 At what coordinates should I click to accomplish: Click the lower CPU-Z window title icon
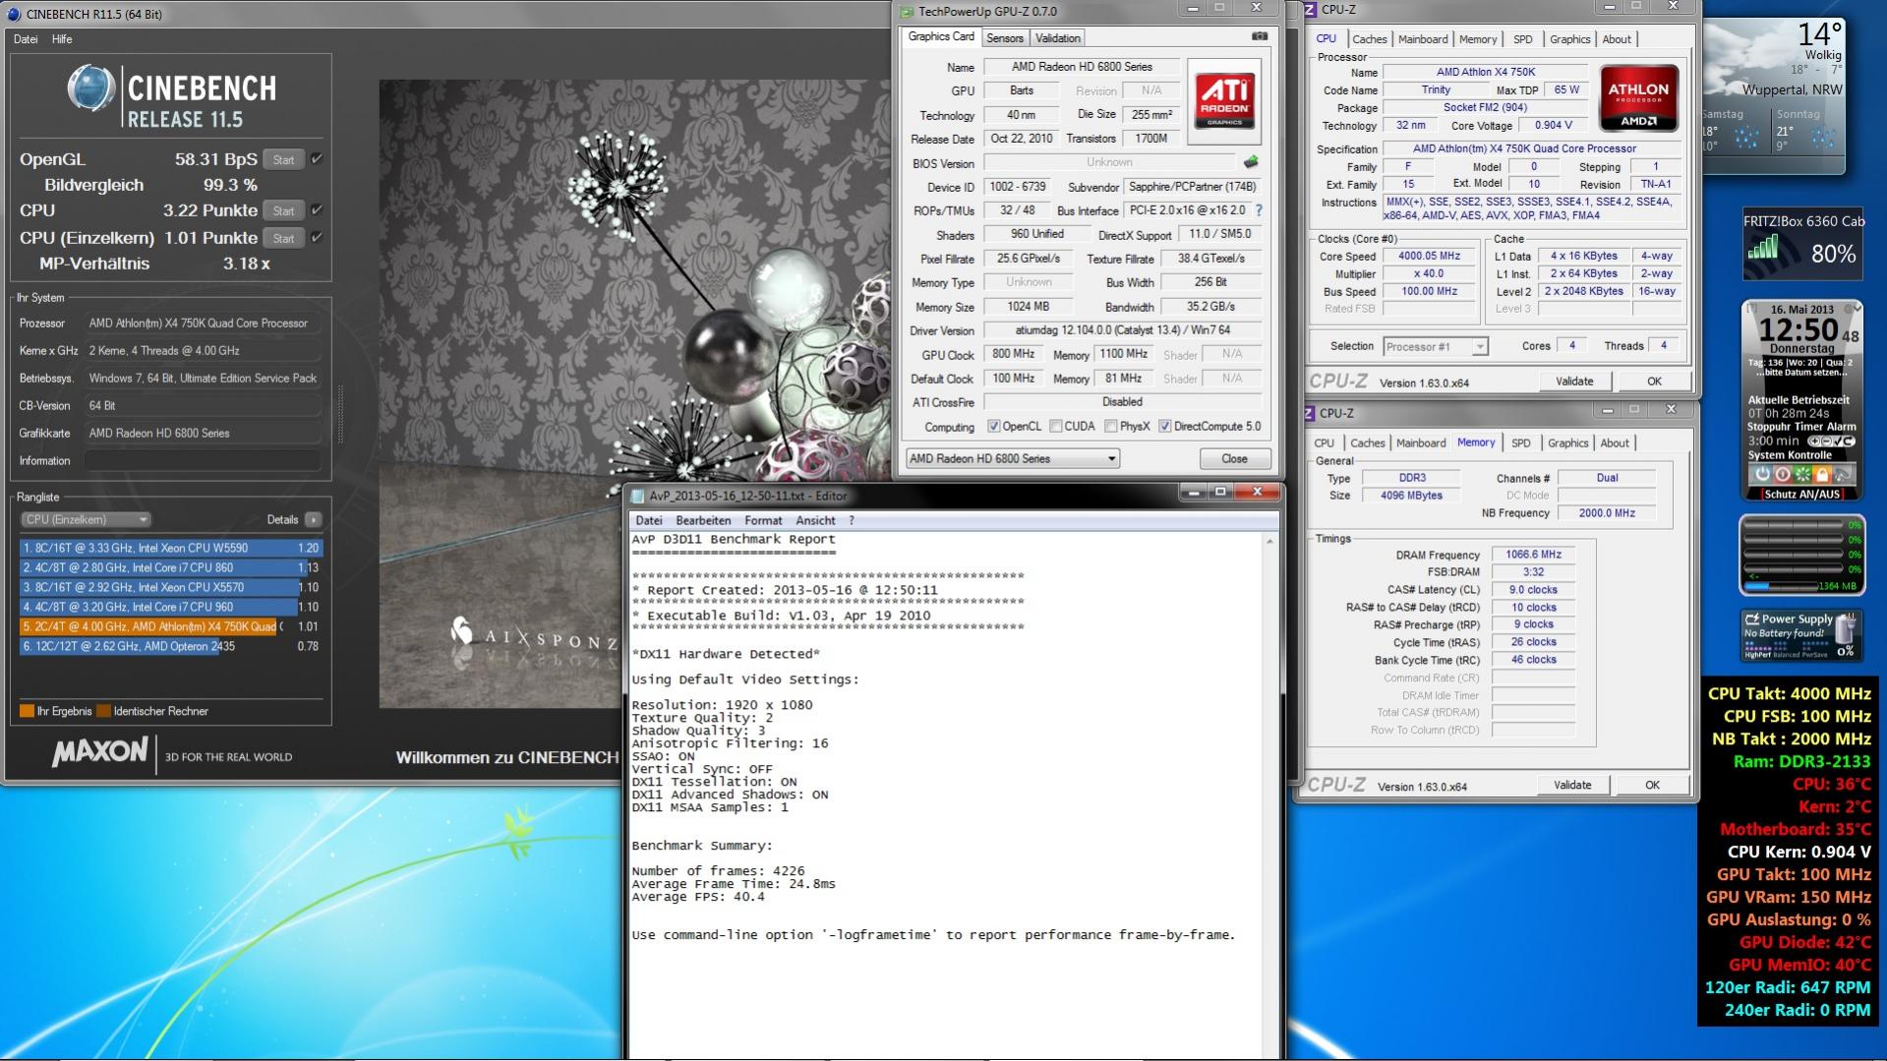click(x=1310, y=414)
